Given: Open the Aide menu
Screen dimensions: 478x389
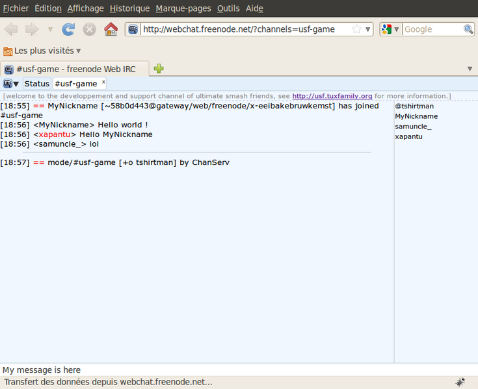Looking at the screenshot, I should pos(254,8).
